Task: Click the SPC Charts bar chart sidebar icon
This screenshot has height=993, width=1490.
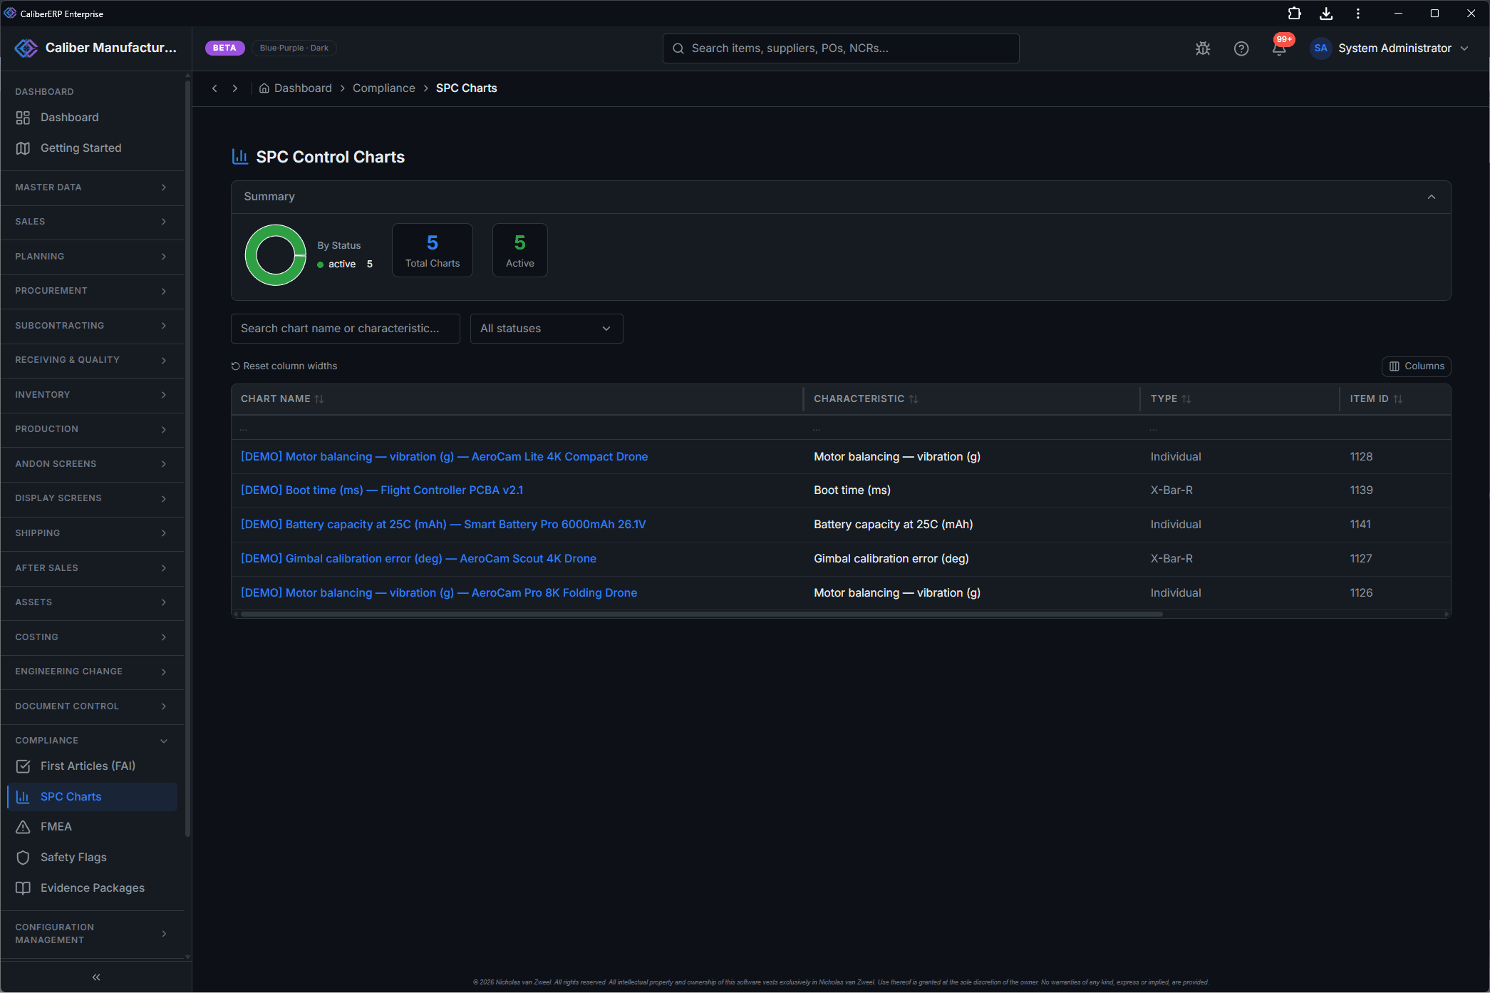Action: 23,797
